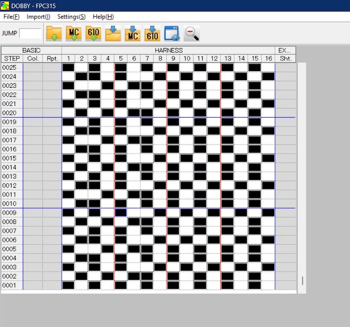Click the Rpt. column header
Image resolution: width=350 pixels, height=327 pixels.
[x=52, y=59]
